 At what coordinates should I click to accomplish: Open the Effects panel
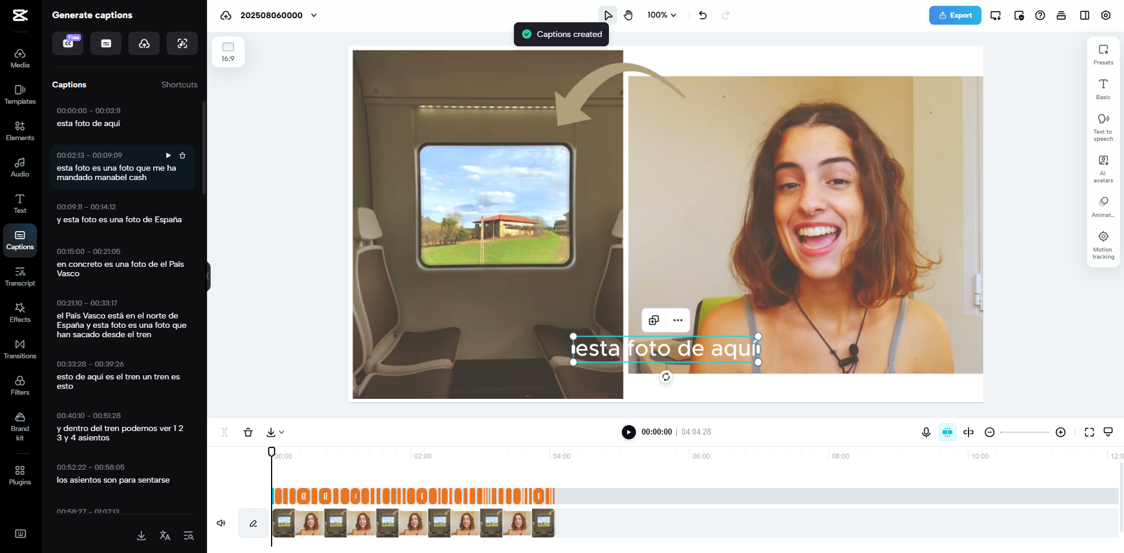pyautogui.click(x=19, y=312)
